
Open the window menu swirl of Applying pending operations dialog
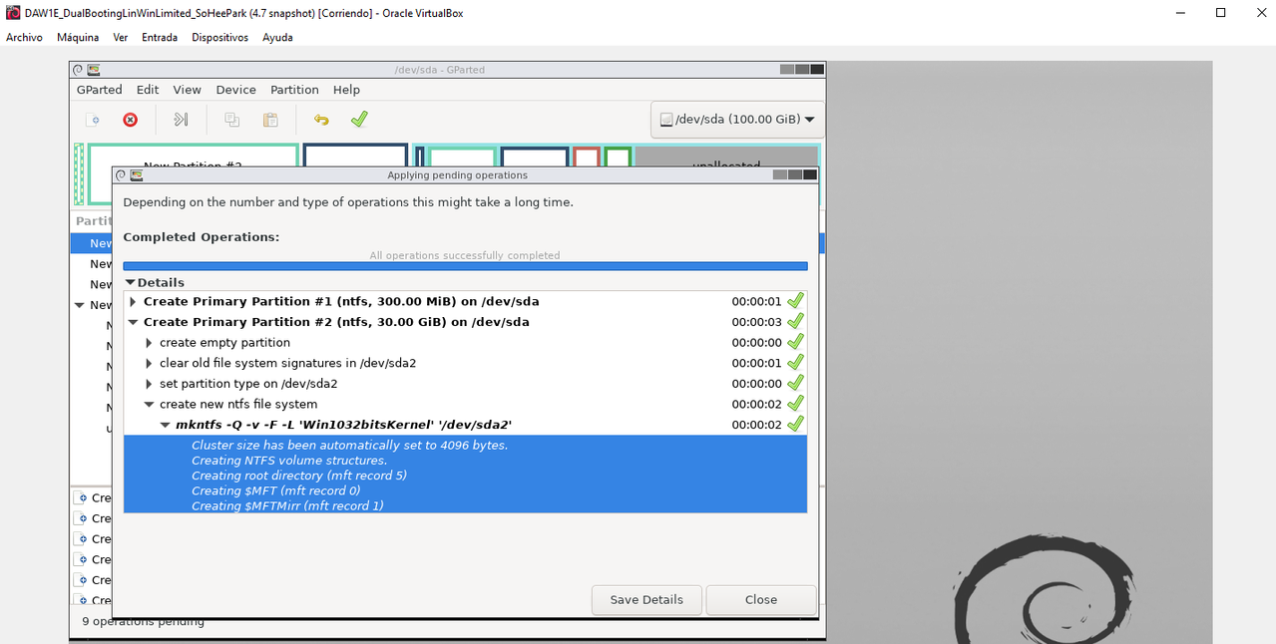(121, 175)
